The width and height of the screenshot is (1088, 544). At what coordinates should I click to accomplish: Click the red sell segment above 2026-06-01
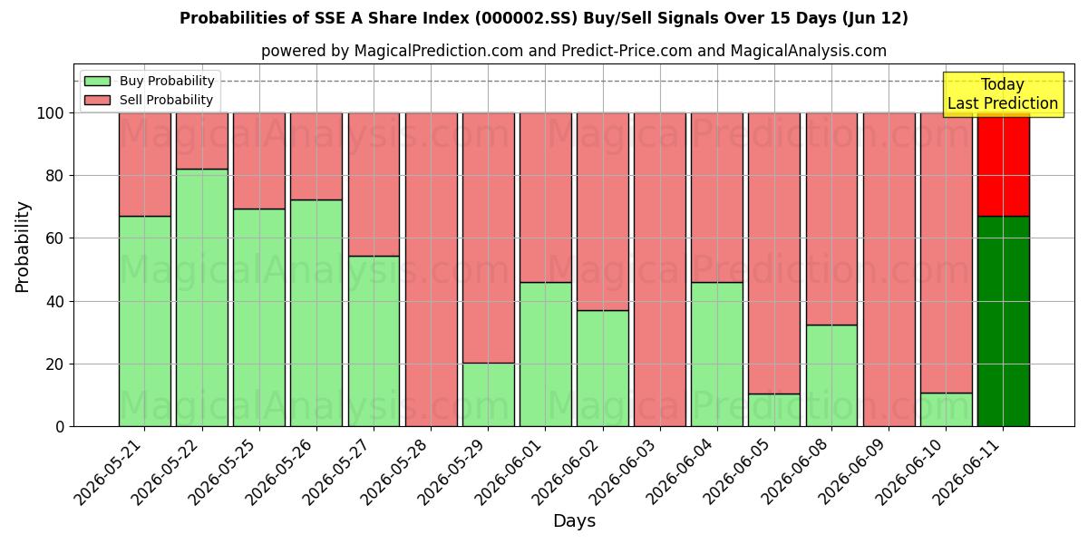546,198
